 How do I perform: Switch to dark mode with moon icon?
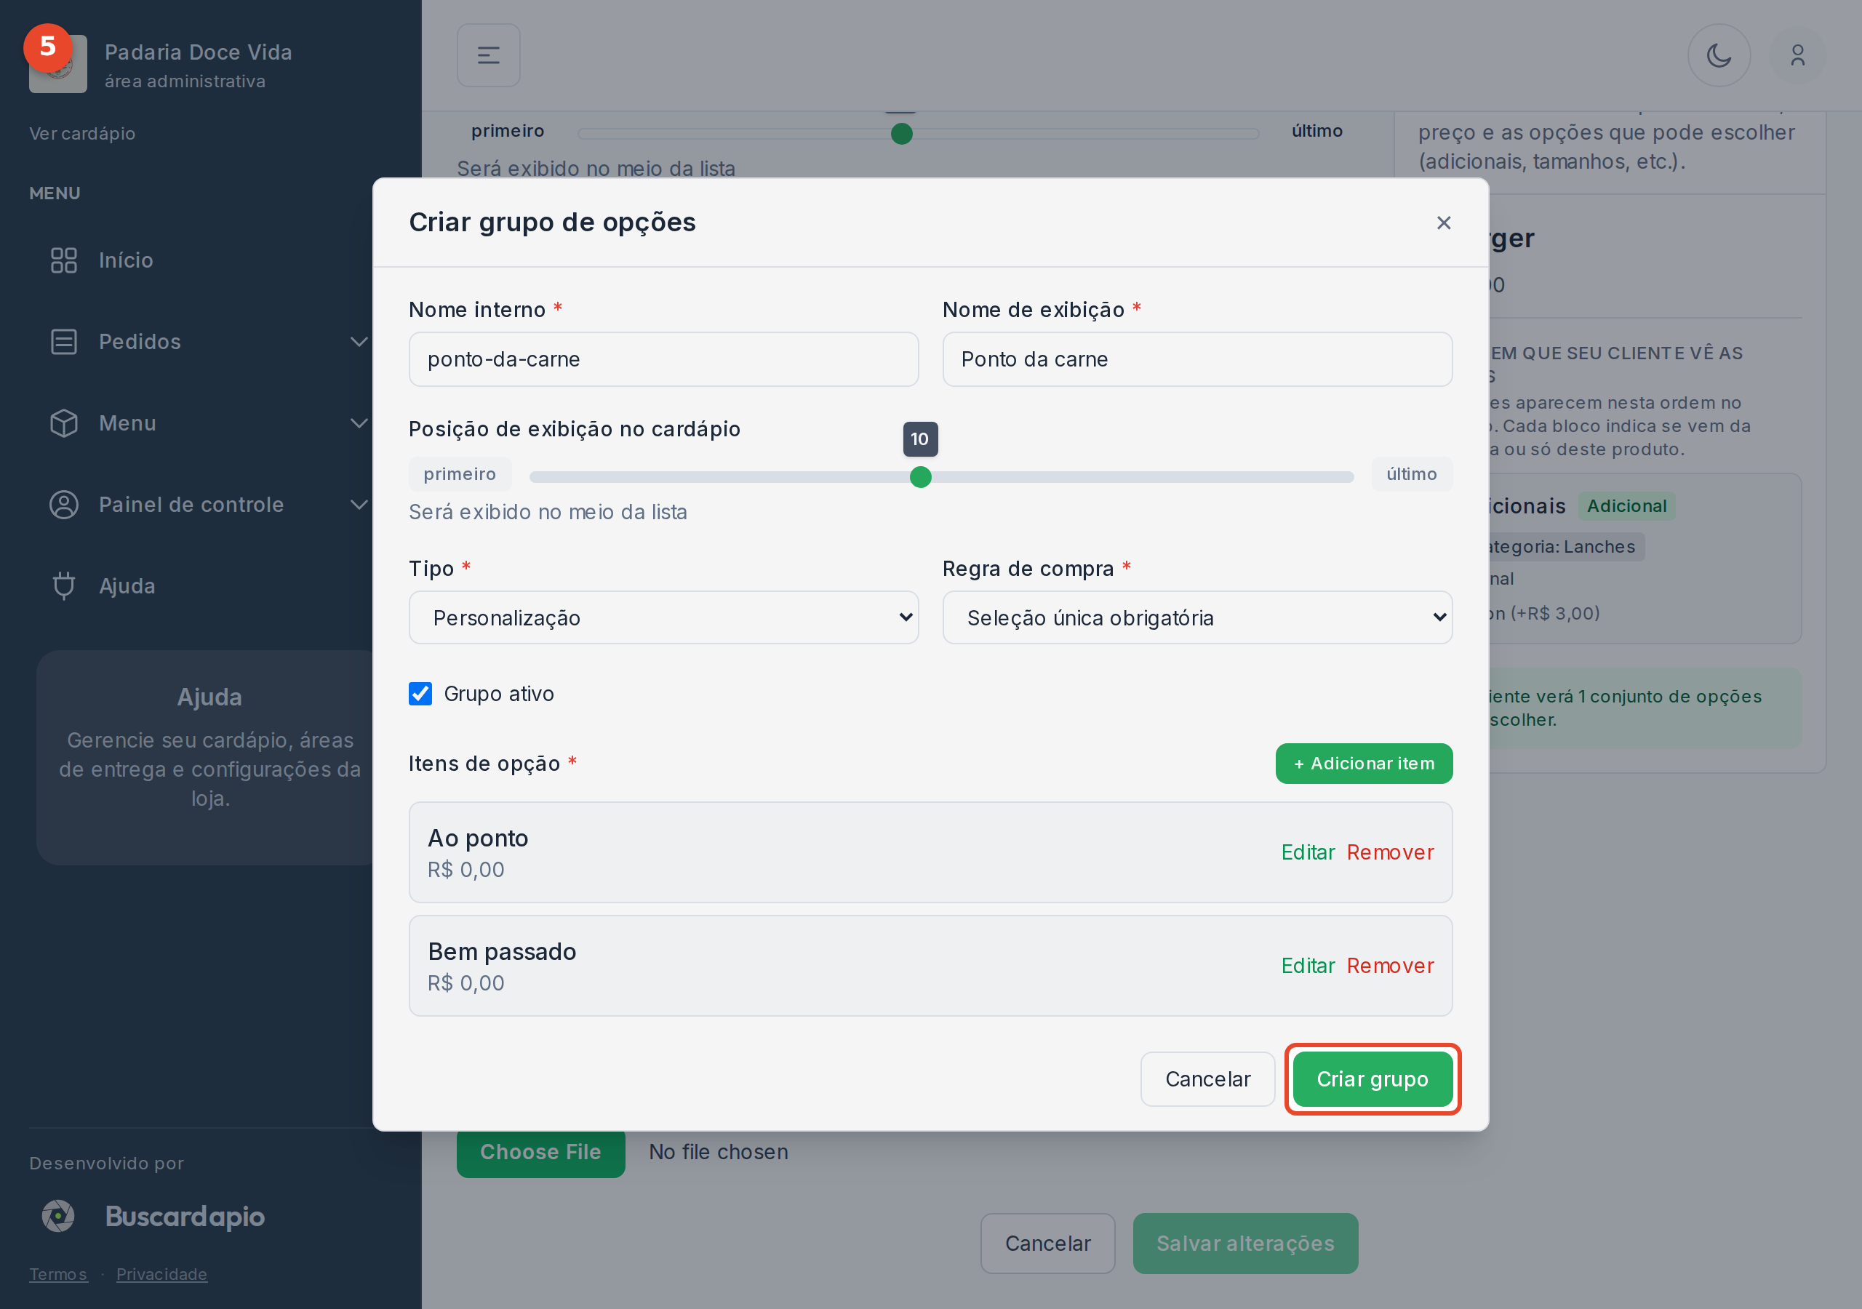coord(1719,55)
